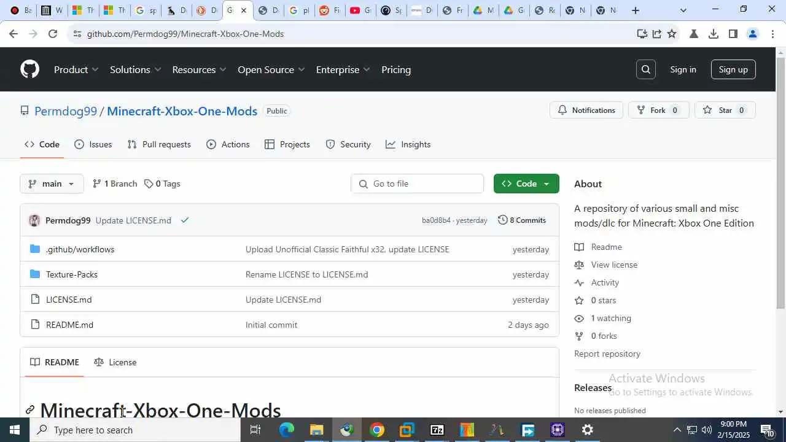
Task: Click the page vertical scrollbar
Action: click(780, 184)
